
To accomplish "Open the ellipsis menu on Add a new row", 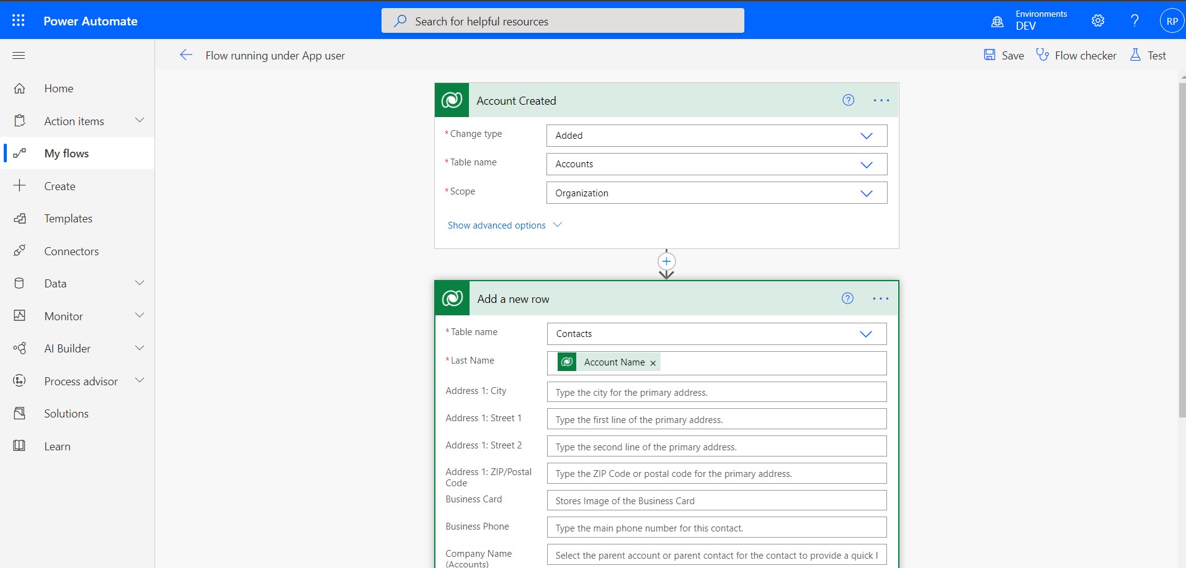I will coord(880,299).
